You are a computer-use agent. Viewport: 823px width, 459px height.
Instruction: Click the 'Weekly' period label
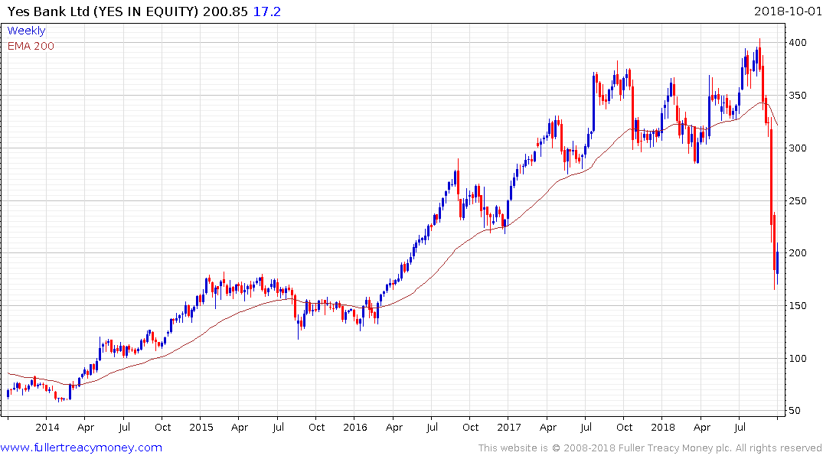[26, 31]
